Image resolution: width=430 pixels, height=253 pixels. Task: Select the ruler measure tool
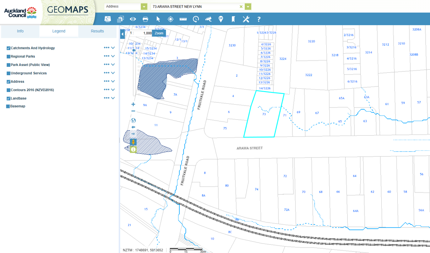point(183,19)
